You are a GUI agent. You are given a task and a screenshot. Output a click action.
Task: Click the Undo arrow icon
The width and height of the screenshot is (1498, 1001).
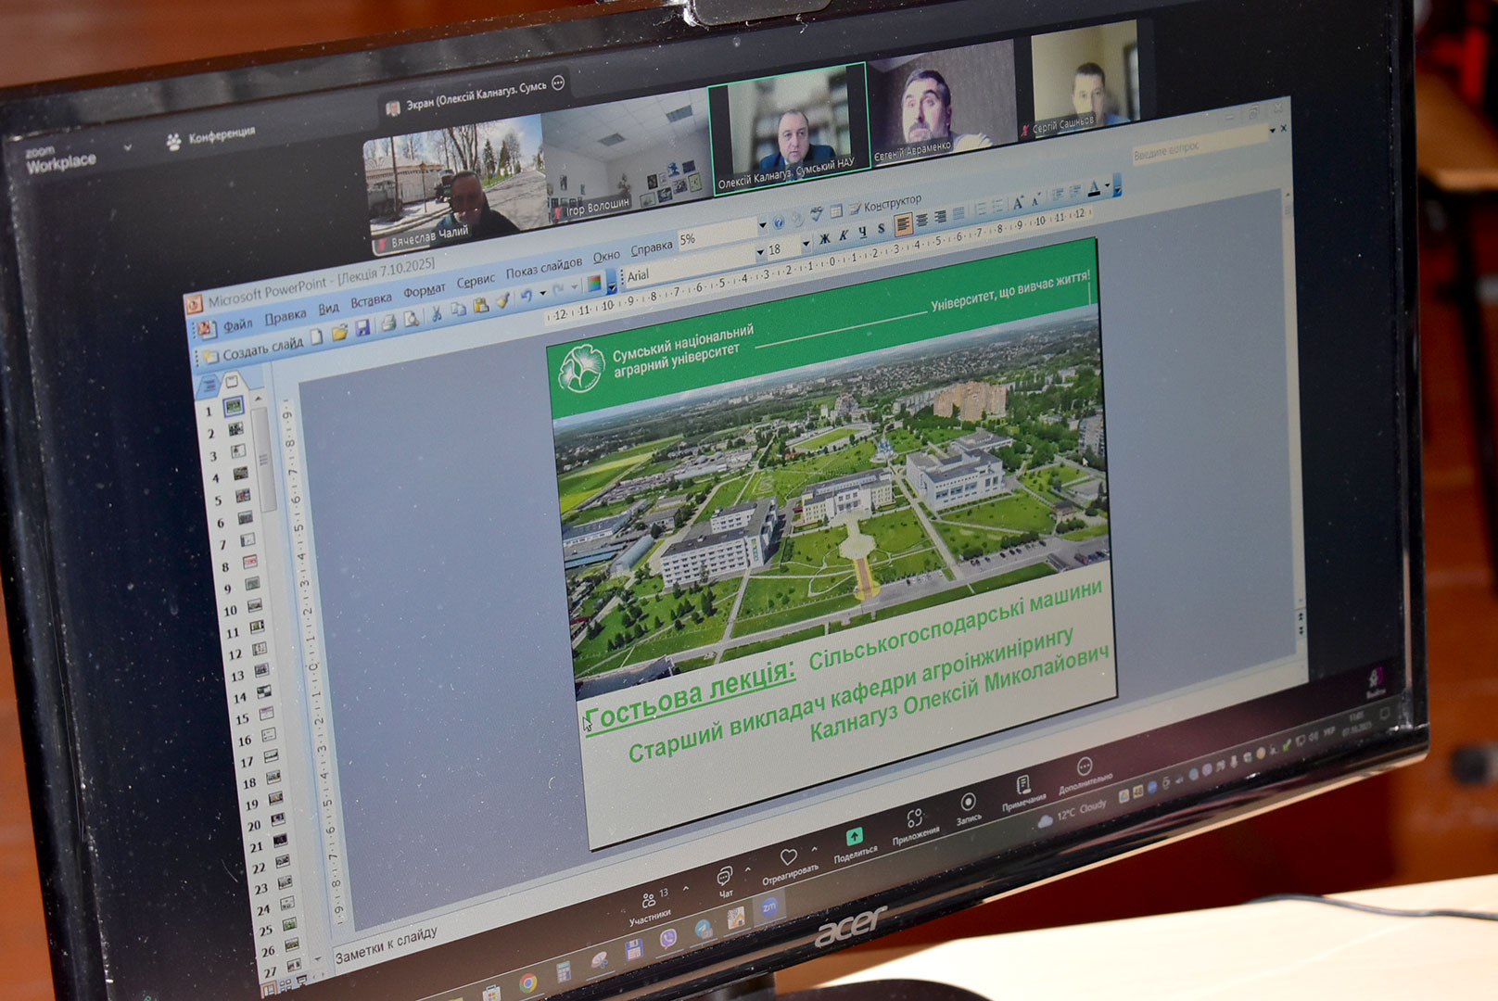526,296
